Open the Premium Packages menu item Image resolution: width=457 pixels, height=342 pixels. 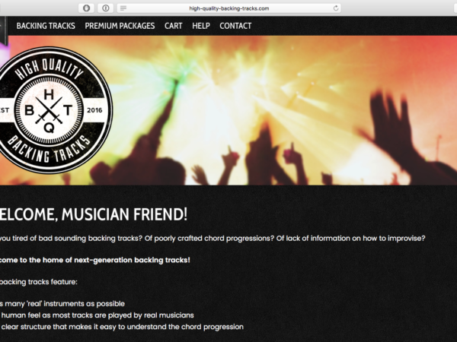[x=120, y=26]
